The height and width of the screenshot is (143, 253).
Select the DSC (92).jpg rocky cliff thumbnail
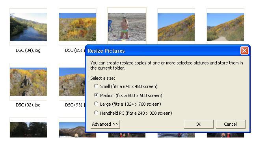pos(28,82)
